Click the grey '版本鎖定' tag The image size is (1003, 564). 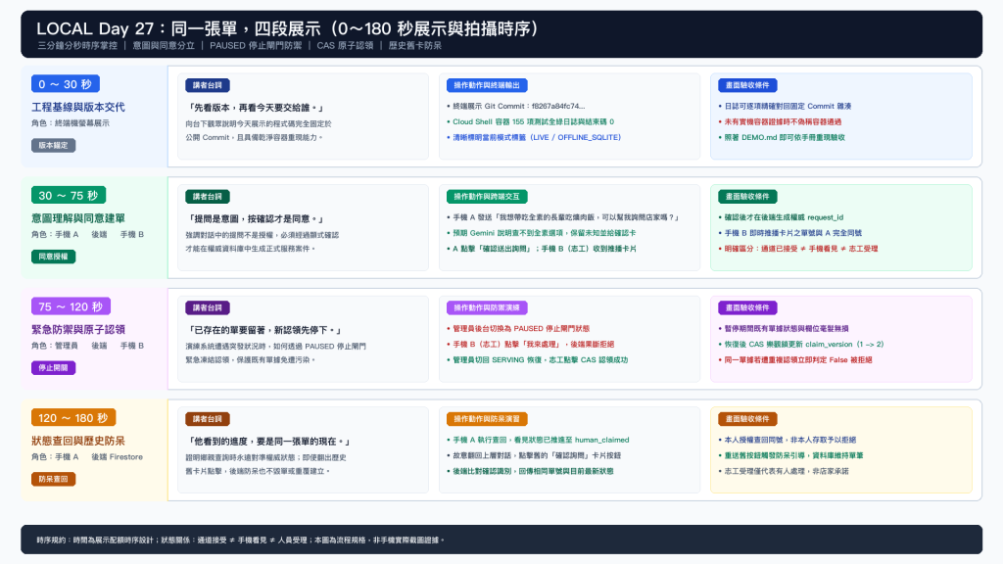pyautogui.click(x=53, y=145)
